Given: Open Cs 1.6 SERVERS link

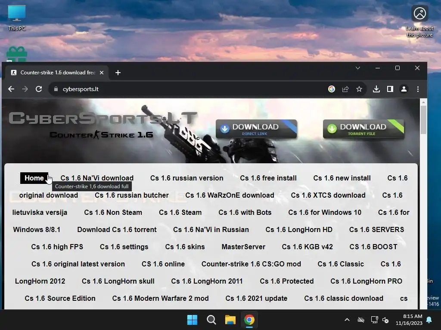Looking at the screenshot, I should [376, 229].
